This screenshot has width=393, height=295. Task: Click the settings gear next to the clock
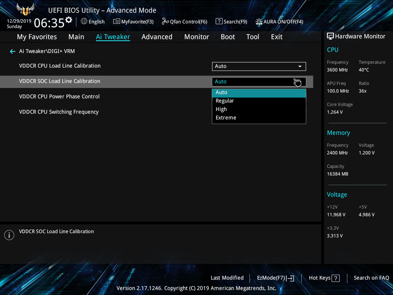[69, 20]
